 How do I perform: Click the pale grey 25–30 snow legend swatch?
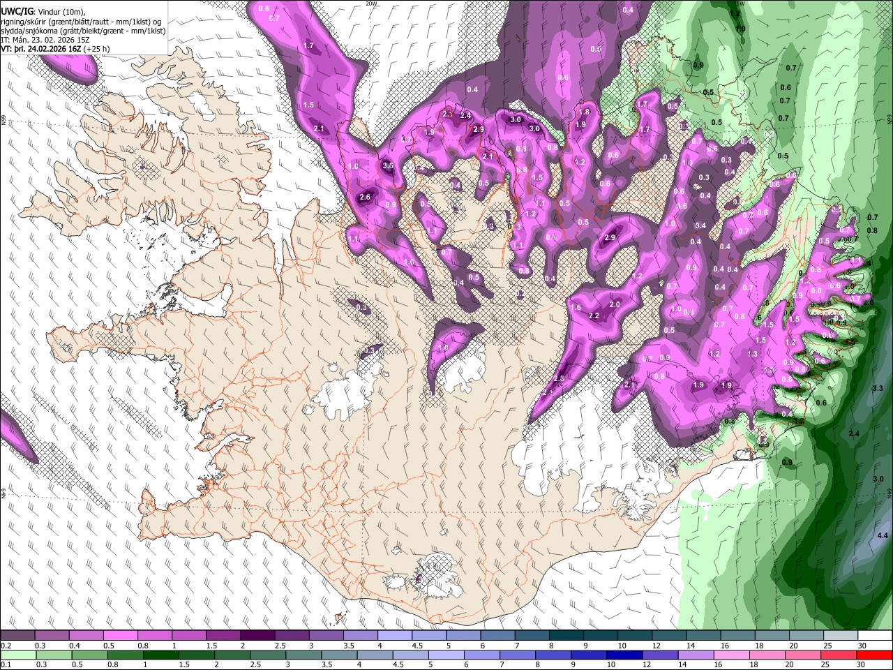840,636
